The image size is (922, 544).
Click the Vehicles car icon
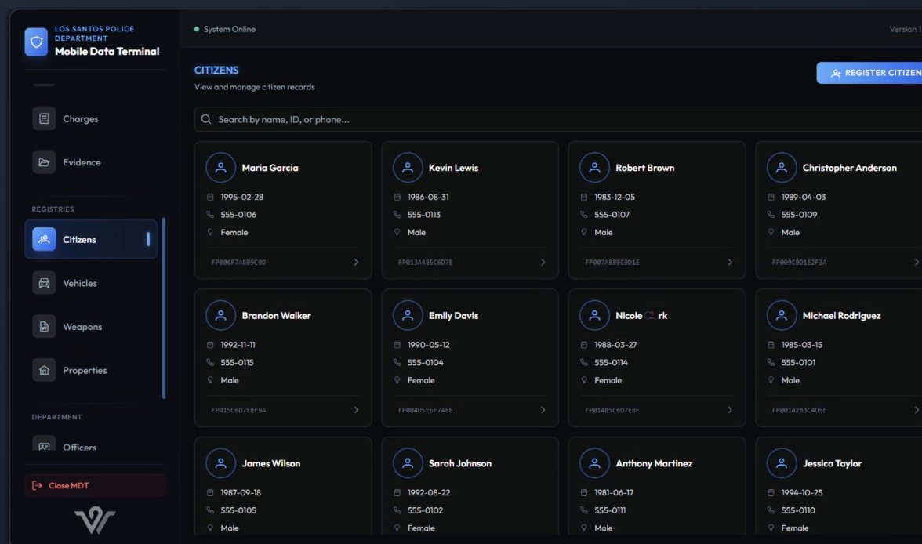coord(44,283)
